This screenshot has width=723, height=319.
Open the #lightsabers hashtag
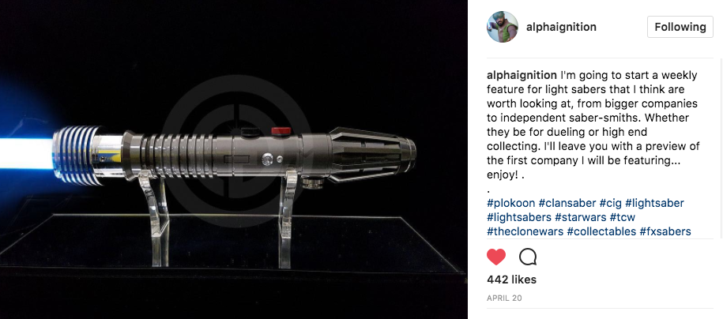[519, 217]
